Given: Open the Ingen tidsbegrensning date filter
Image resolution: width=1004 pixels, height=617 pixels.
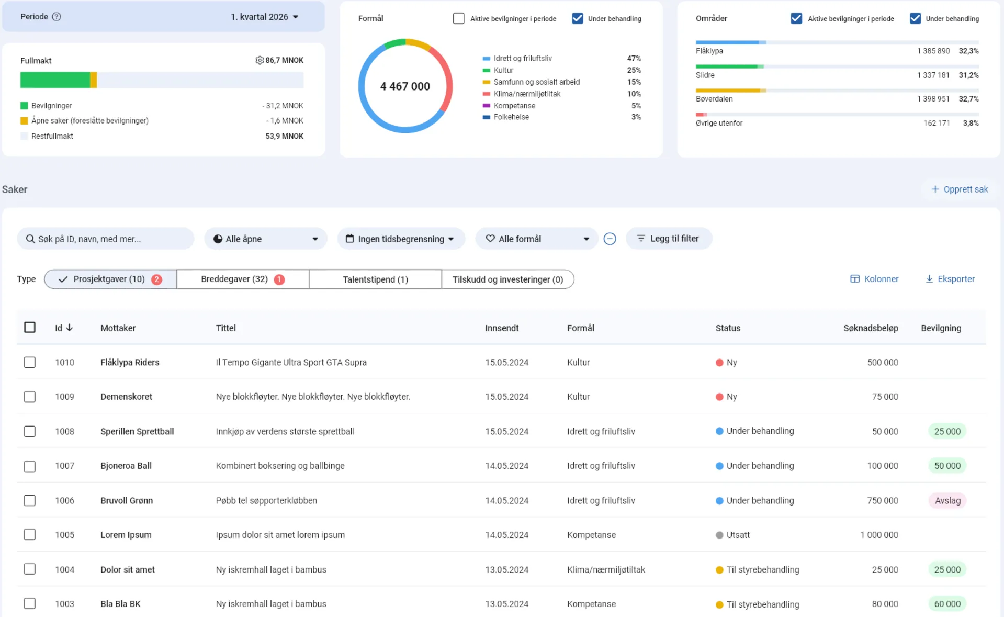Looking at the screenshot, I should pyautogui.click(x=400, y=239).
